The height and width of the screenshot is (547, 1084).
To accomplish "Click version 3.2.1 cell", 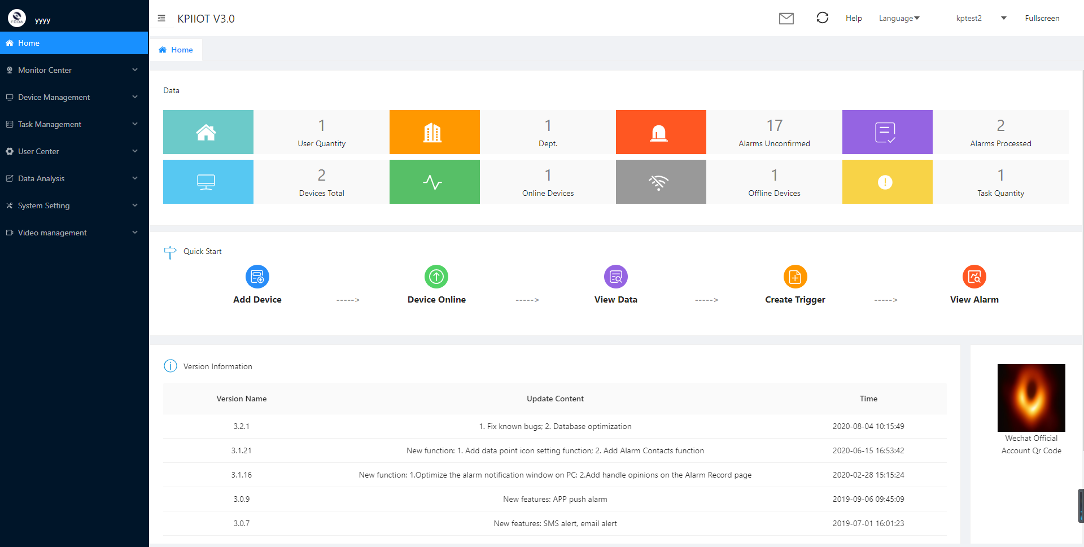I will click(242, 426).
